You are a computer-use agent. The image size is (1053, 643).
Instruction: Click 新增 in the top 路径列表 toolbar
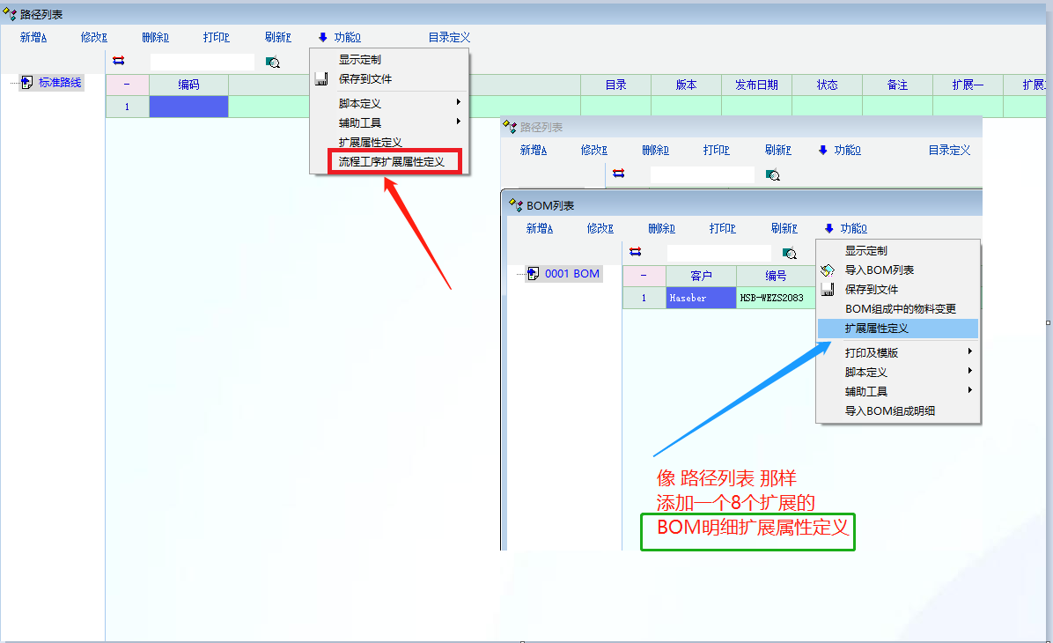pyautogui.click(x=33, y=37)
